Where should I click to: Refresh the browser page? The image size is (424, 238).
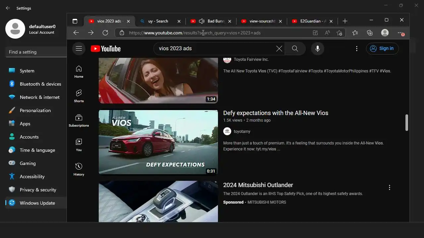coord(105,33)
